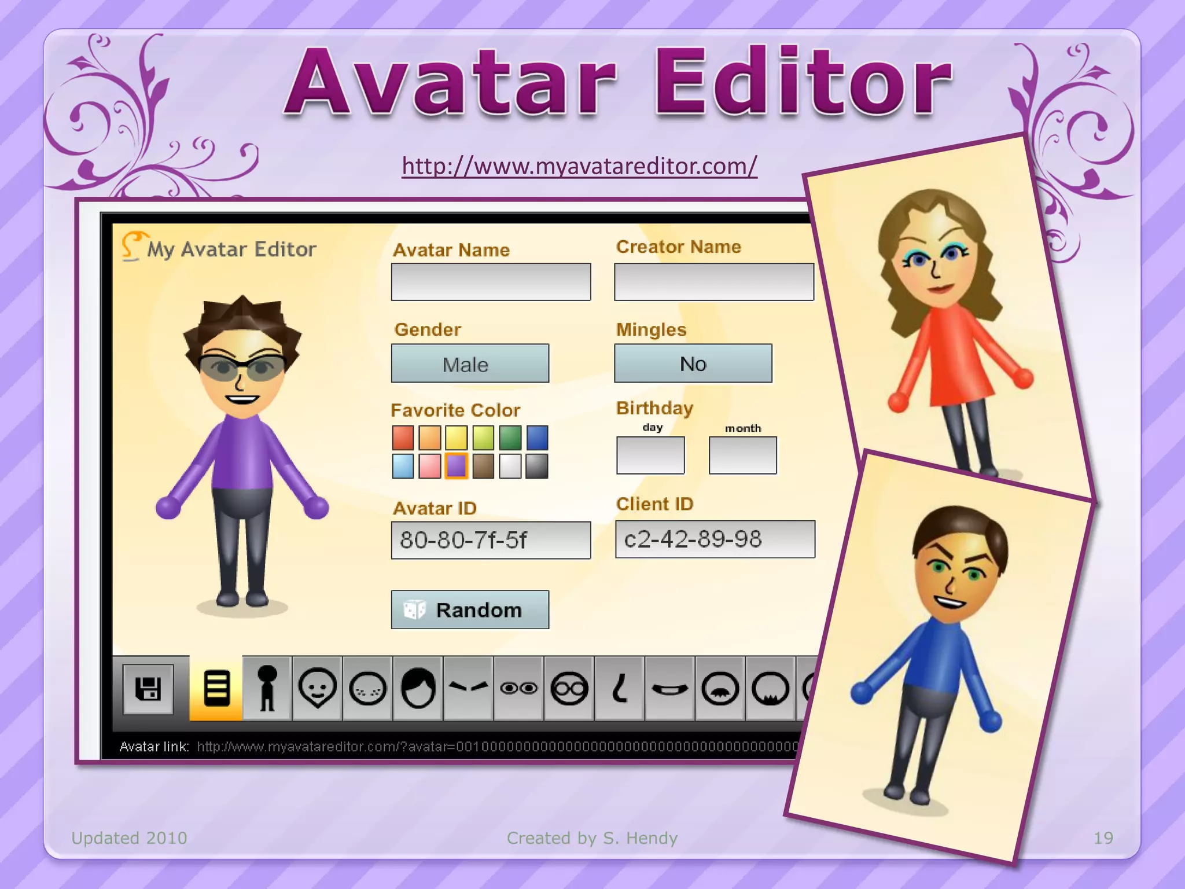Click the Mingles label
The image size is (1185, 889).
[651, 330]
